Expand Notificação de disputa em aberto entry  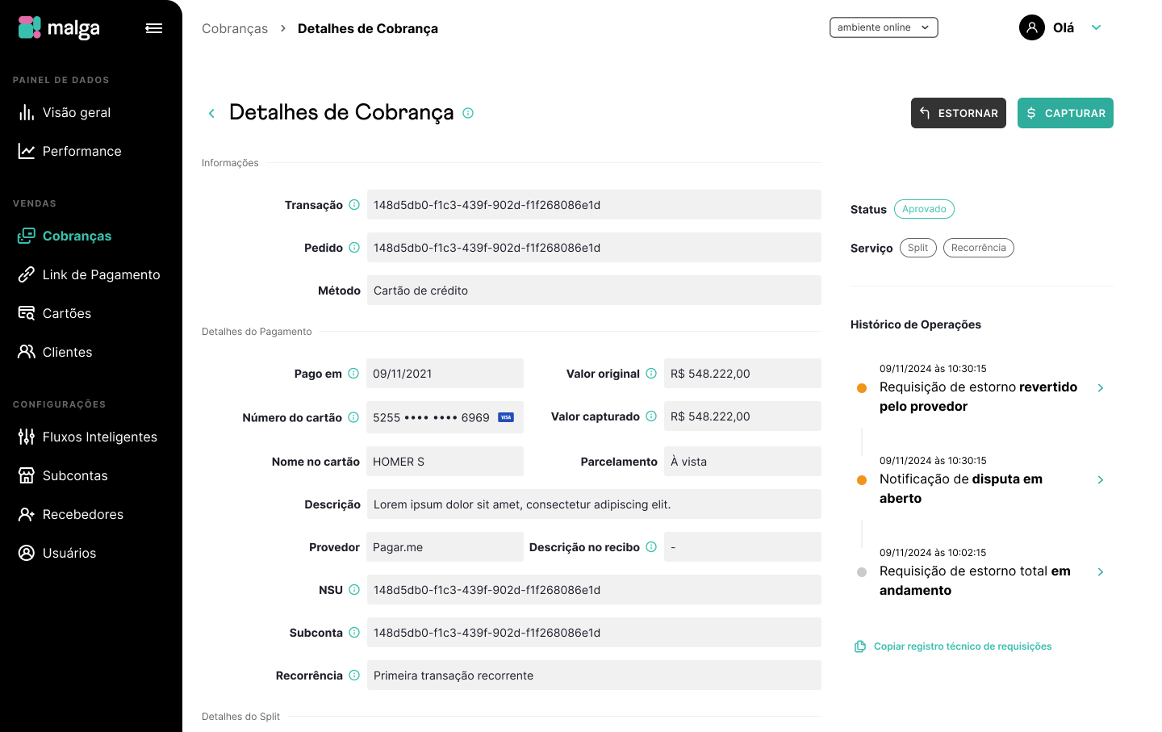pos(1101,480)
